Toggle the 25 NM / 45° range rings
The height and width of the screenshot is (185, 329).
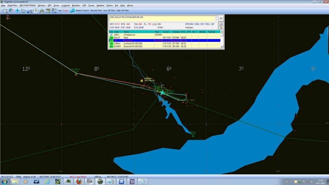[x=54, y=11]
